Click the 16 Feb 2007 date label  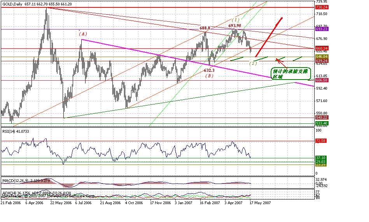pyautogui.click(x=210, y=203)
